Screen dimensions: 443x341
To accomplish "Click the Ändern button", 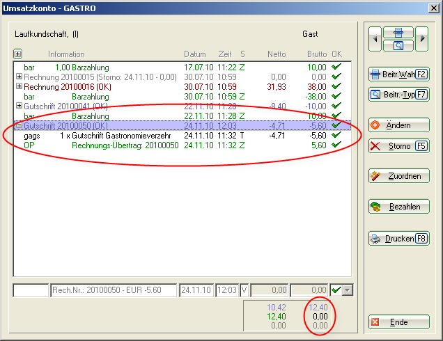I will point(399,125).
